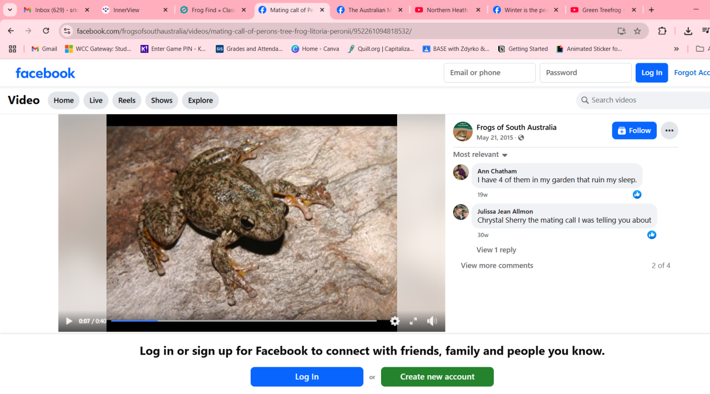Click the bottom banner Log In button
Image resolution: width=710 pixels, height=394 pixels.
307,377
